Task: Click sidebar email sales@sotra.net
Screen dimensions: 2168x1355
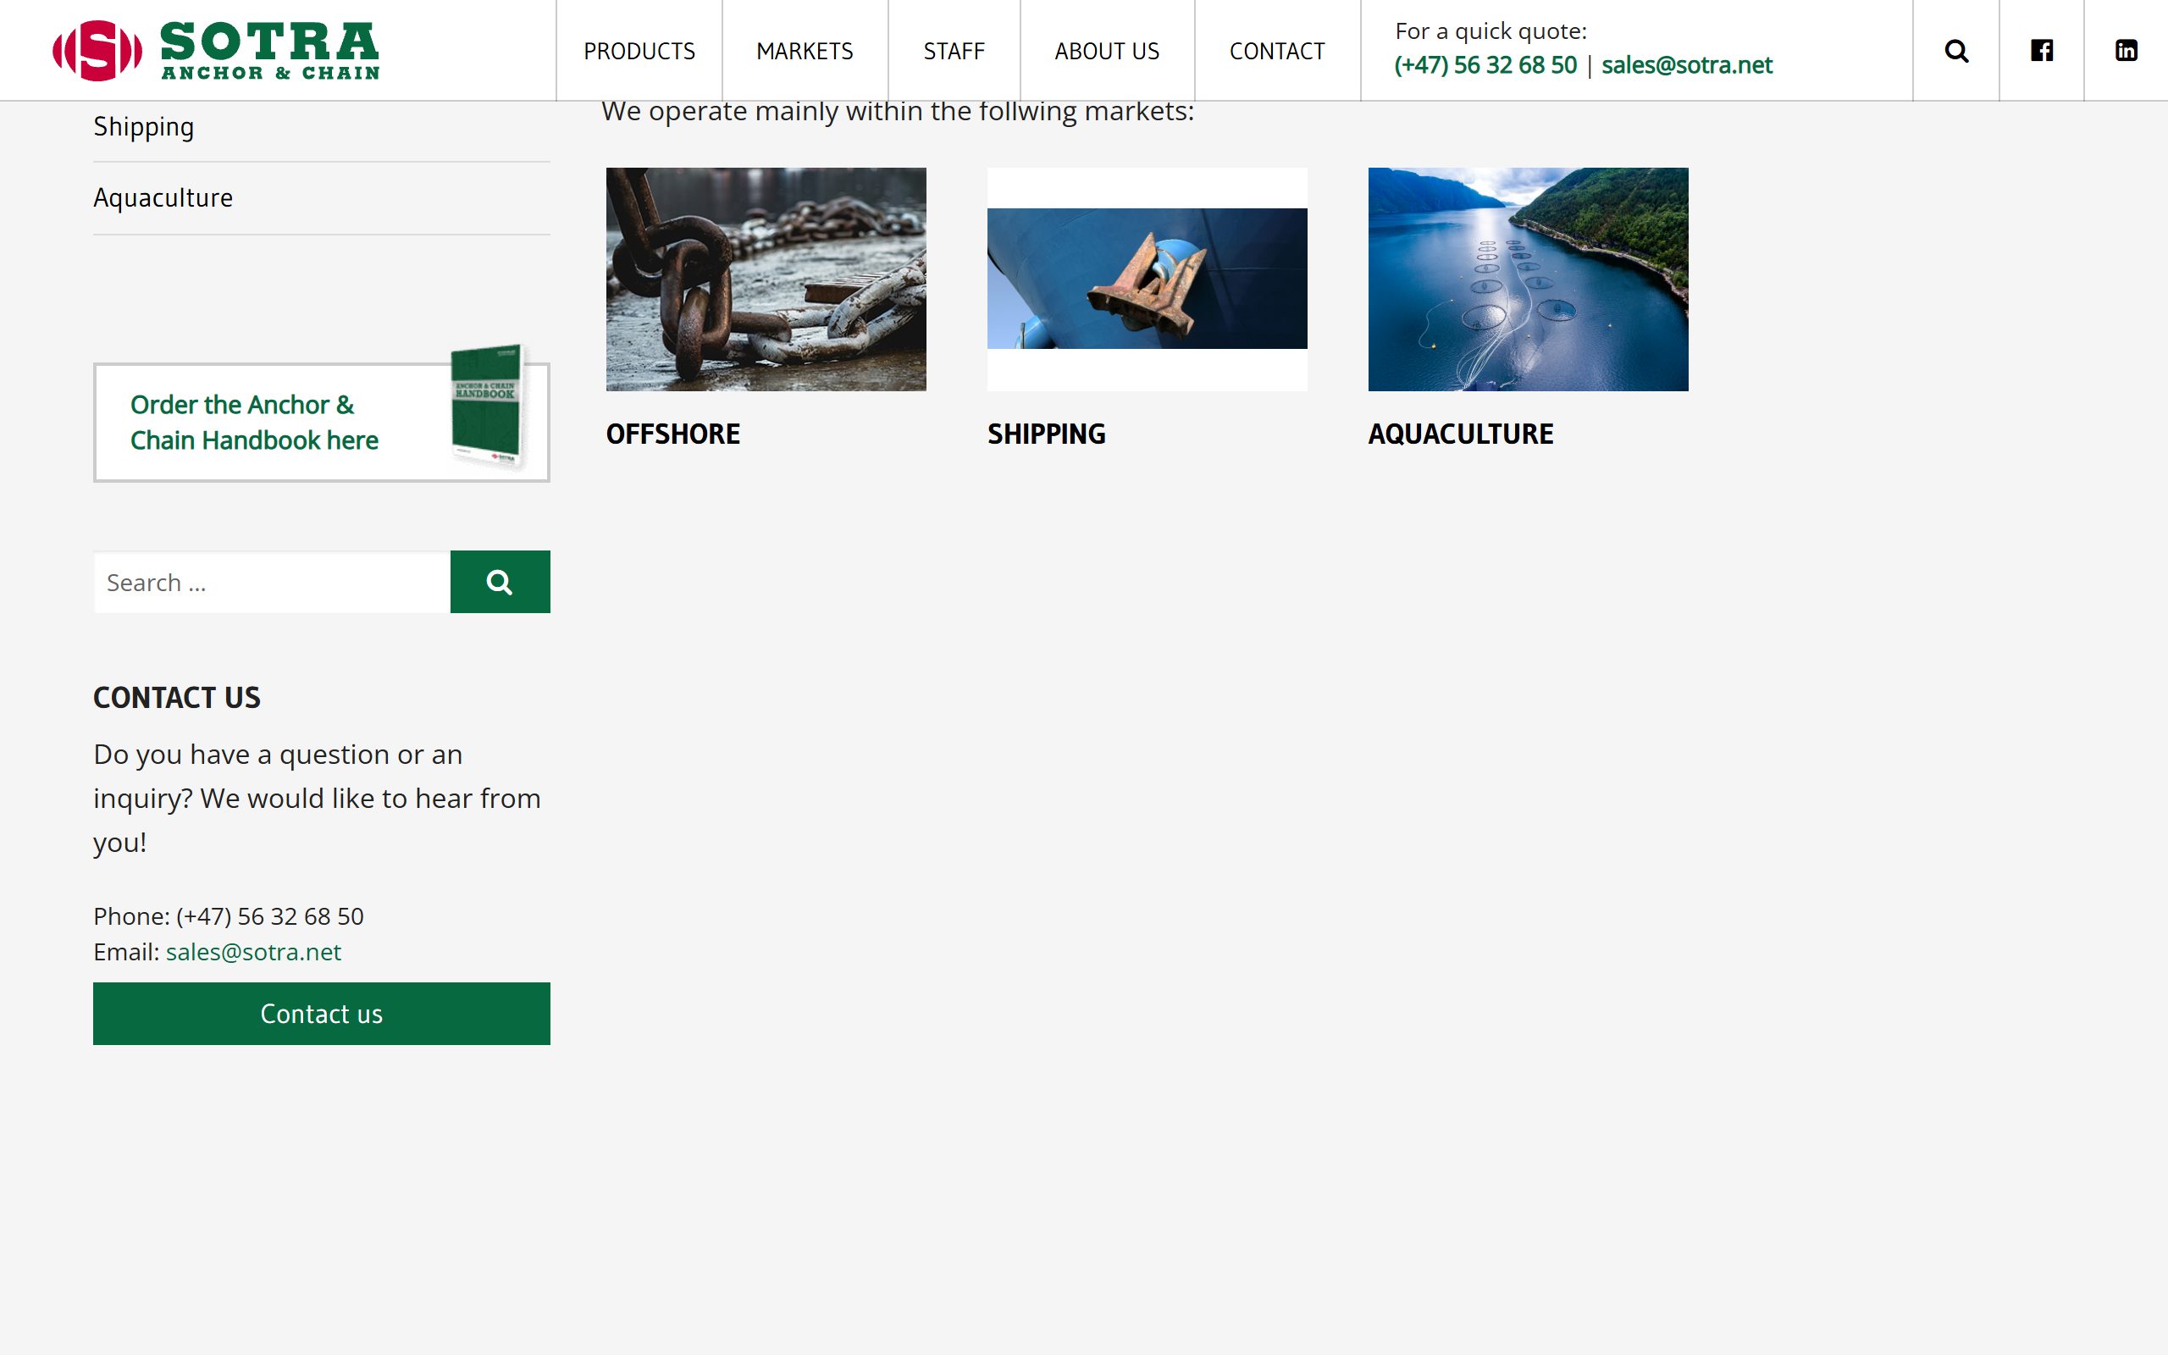Action: [x=253, y=952]
